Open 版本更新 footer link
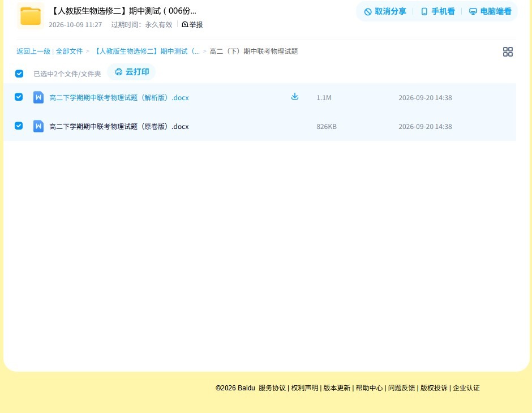This screenshot has height=413, width=532. click(337, 388)
